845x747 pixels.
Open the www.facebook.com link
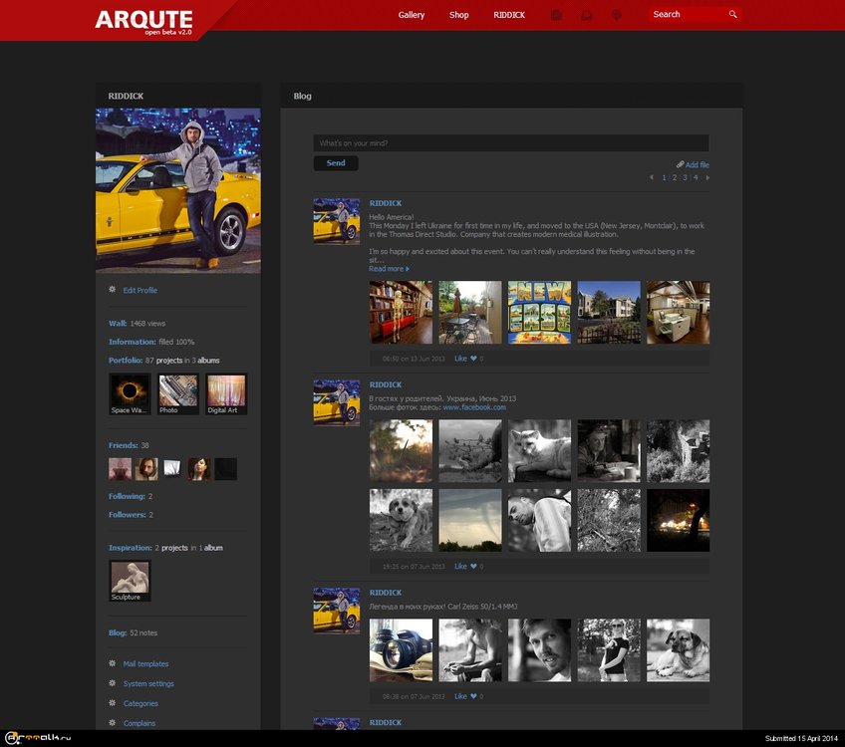[474, 407]
